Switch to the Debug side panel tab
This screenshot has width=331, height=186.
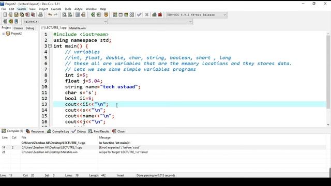click(30, 28)
